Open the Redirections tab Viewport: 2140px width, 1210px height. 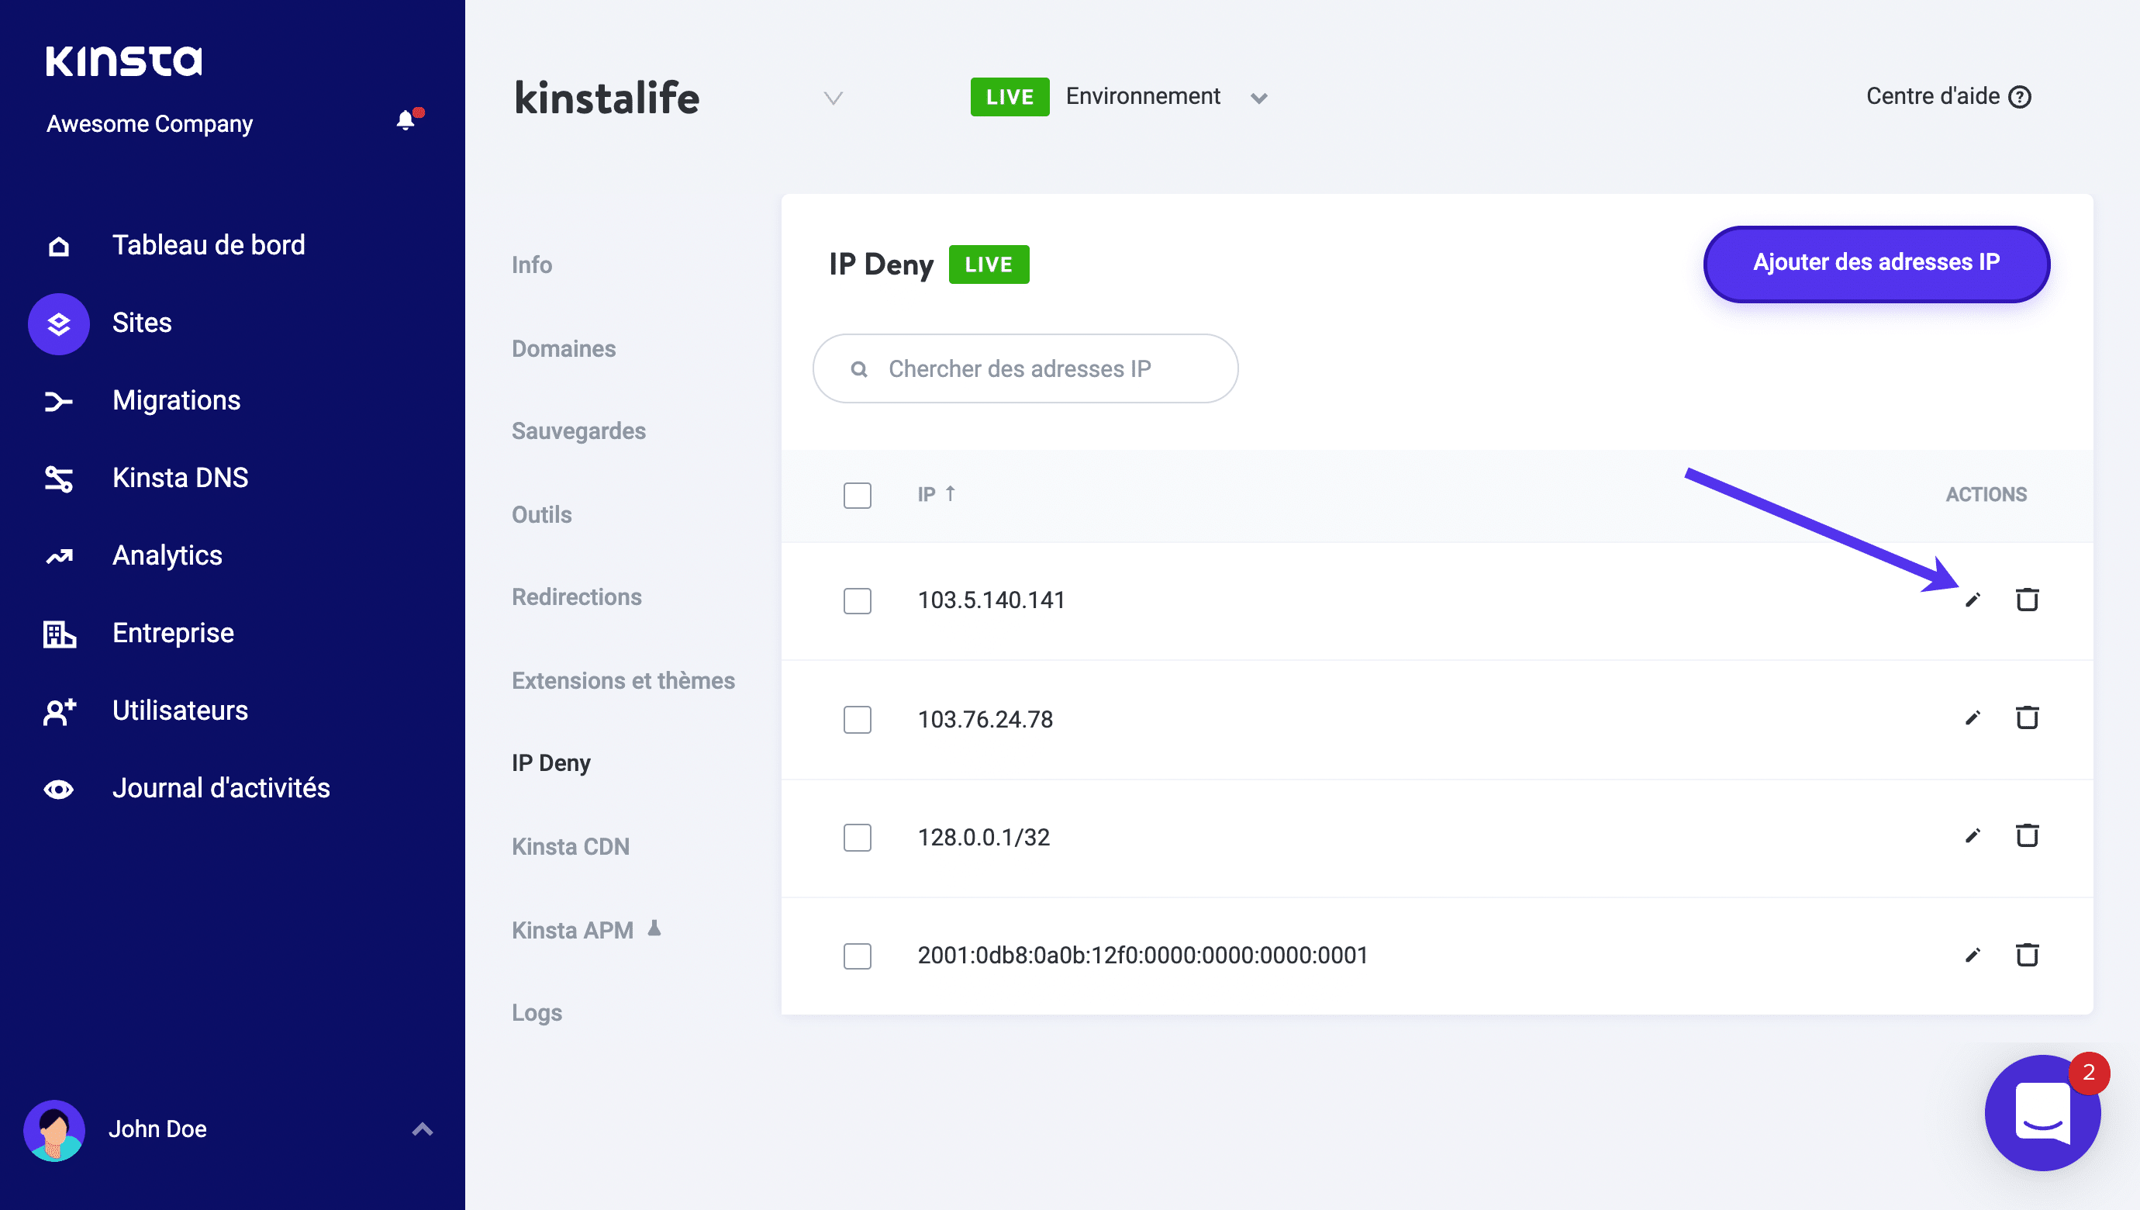click(x=575, y=596)
